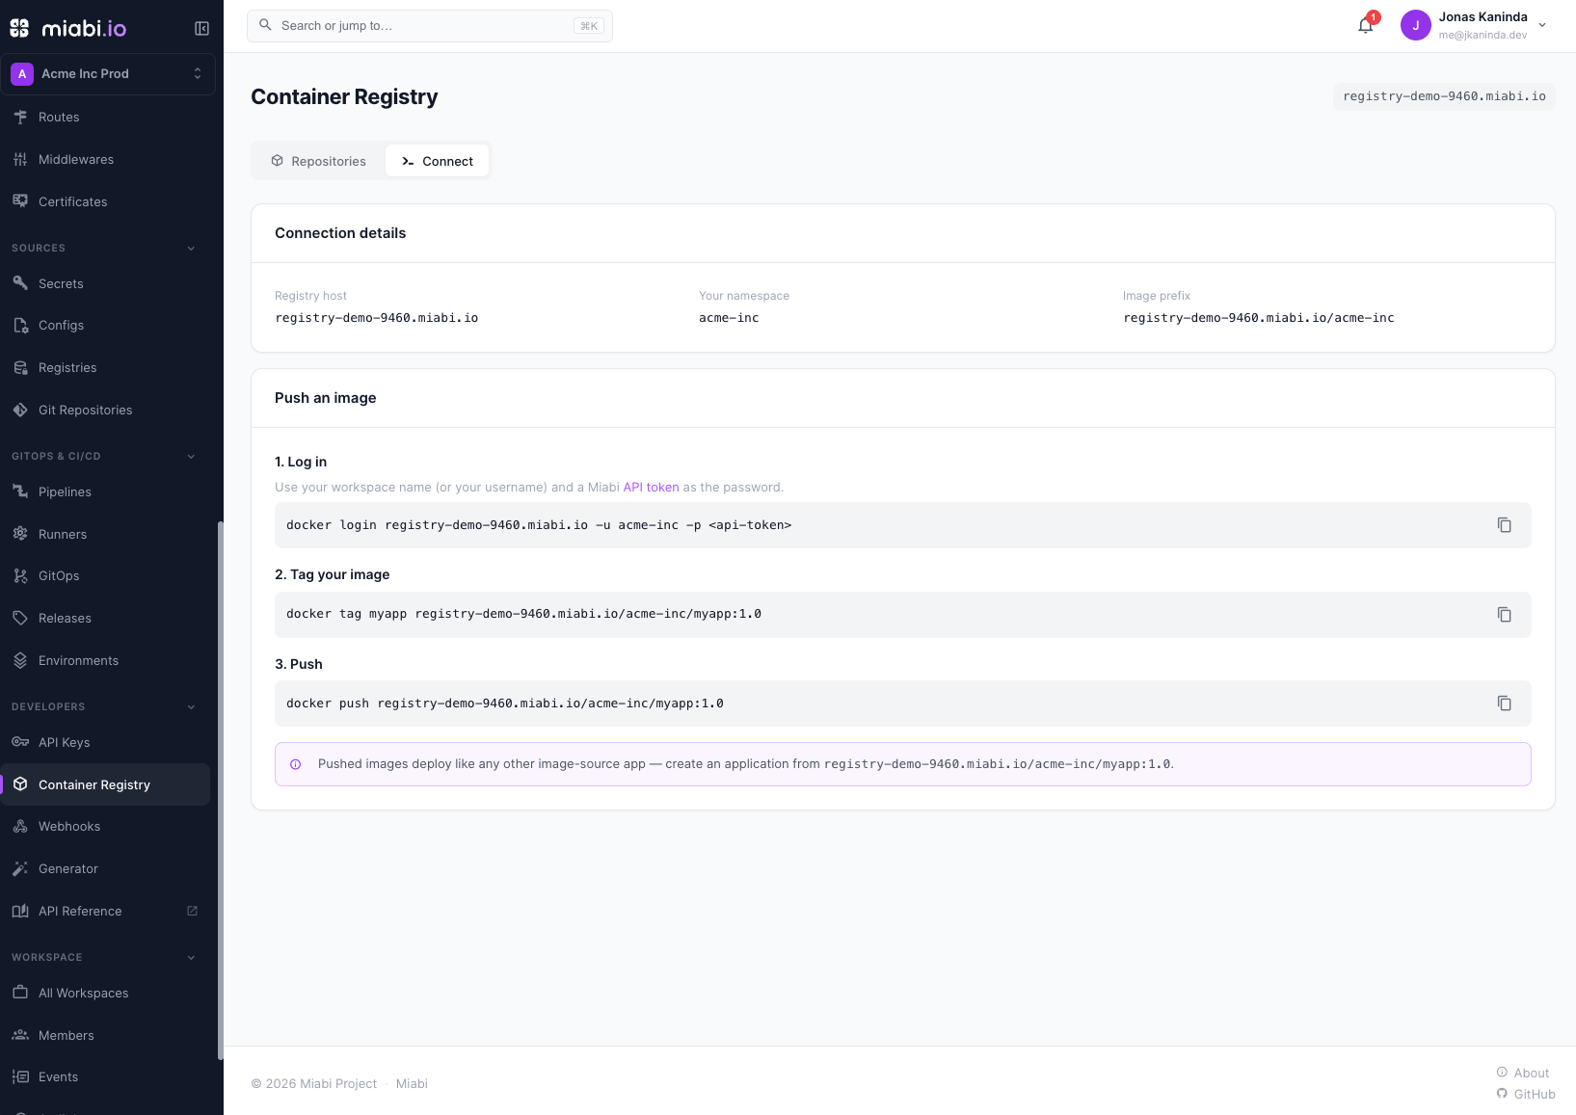Open All Workspaces in the sidebar
The image size is (1576, 1115).
tap(105, 993)
